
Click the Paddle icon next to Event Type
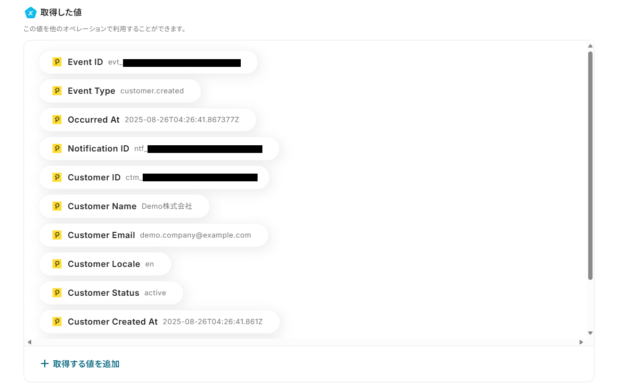tap(57, 91)
